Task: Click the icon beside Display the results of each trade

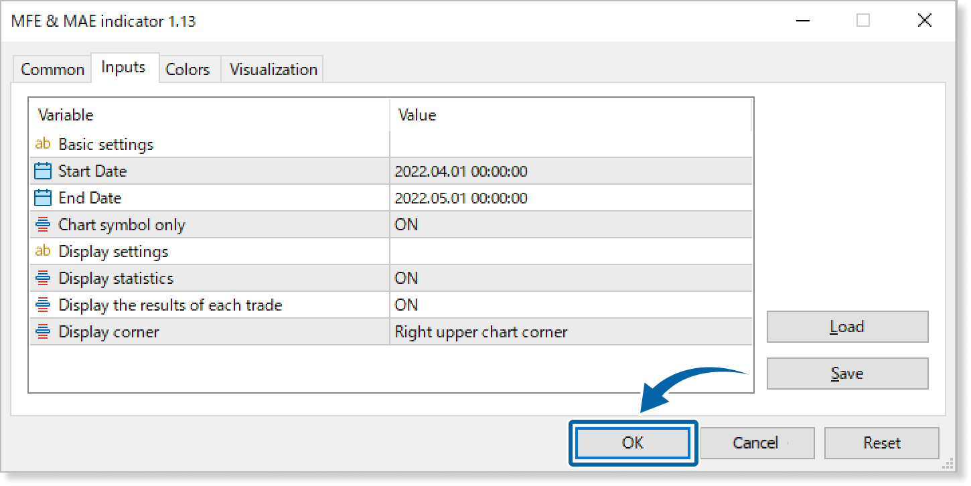Action: (43, 305)
